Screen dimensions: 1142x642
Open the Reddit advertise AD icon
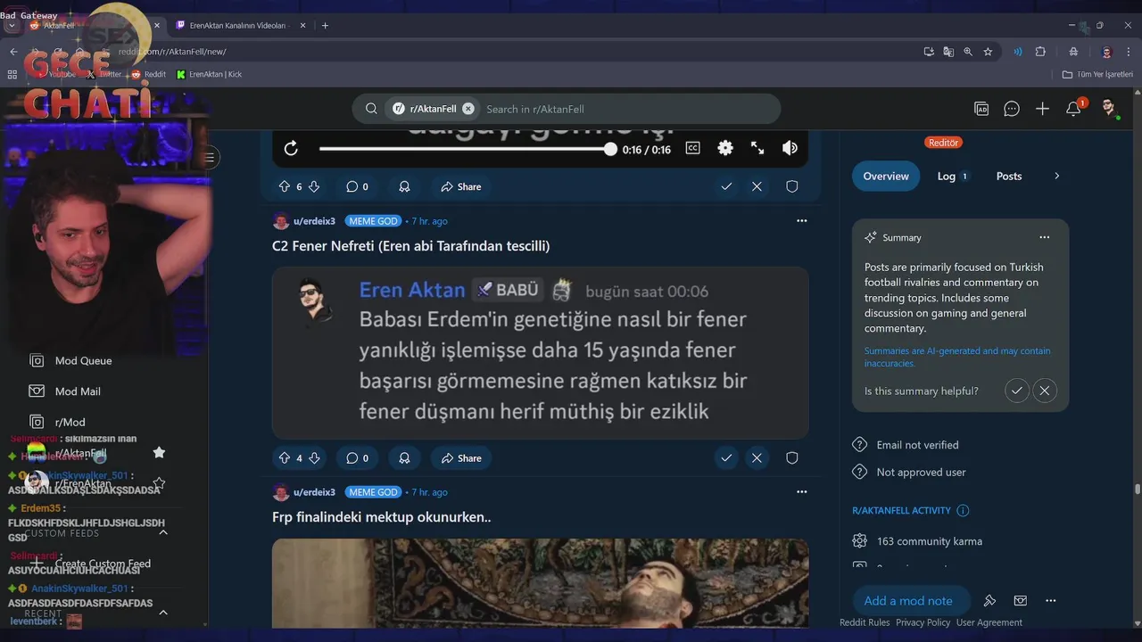981,109
